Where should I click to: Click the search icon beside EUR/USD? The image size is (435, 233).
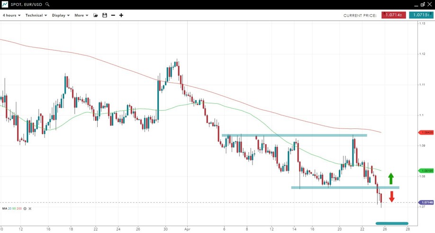(47, 4)
